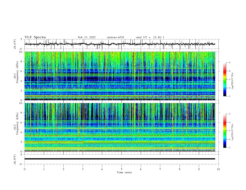
Task: Click the "station=ATH" label
Action: (x=115, y=37)
